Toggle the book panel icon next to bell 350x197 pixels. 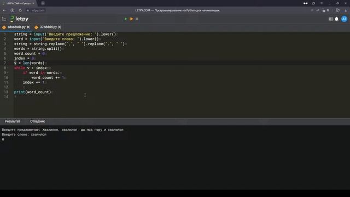click(x=330, y=19)
